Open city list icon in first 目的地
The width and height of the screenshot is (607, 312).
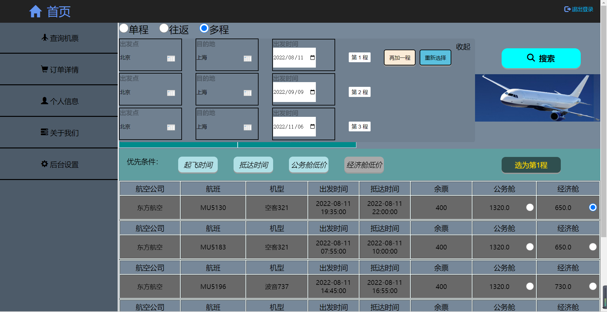247,58
